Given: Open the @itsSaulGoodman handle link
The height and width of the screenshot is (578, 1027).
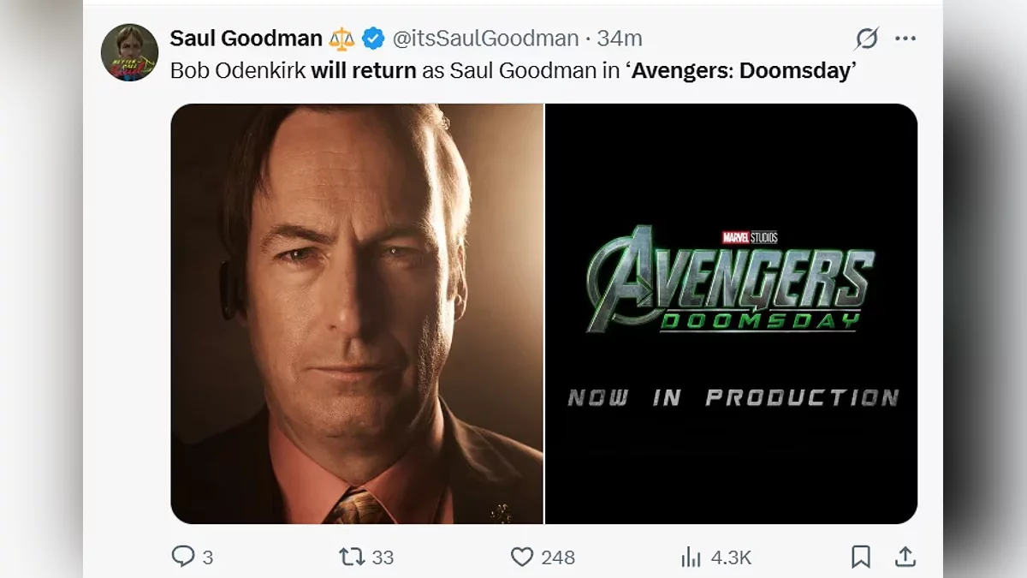Looking at the screenshot, I should (x=485, y=39).
